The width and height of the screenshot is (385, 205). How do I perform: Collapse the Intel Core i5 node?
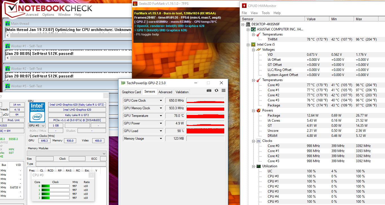pos(248,44)
